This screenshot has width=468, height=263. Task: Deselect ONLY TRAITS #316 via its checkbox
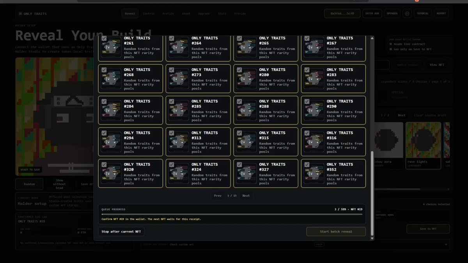(x=307, y=133)
